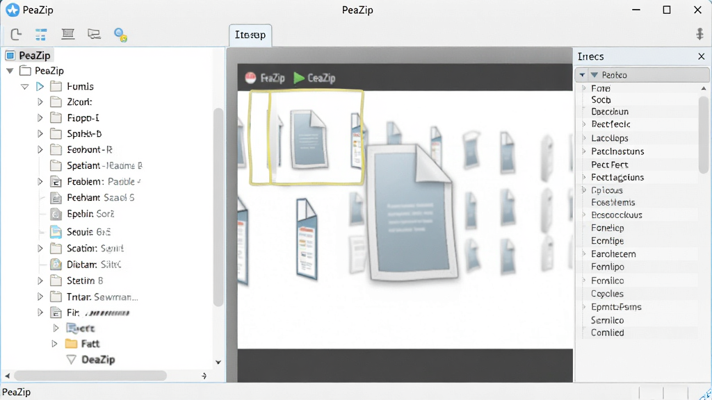Click the red FeaZip icon in preview header
This screenshot has height=400, width=712.
pos(250,78)
